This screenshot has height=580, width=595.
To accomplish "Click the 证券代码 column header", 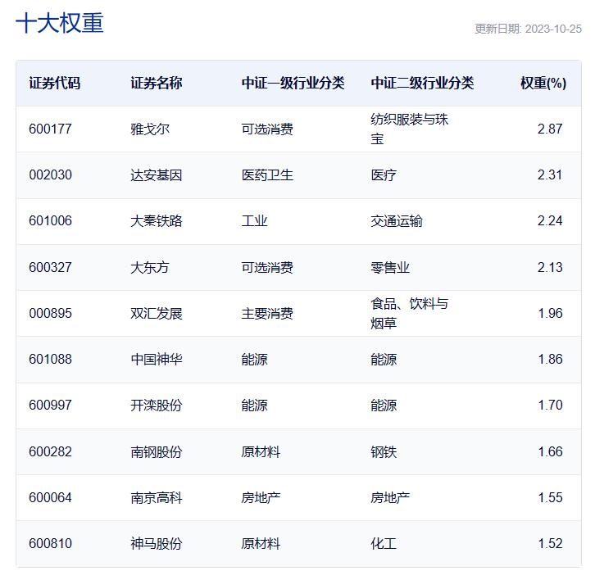I will tap(55, 83).
